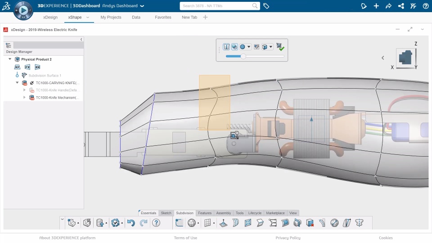The width and height of the screenshot is (432, 243).
Task: Open the Terms of Use link
Action: [185, 238]
